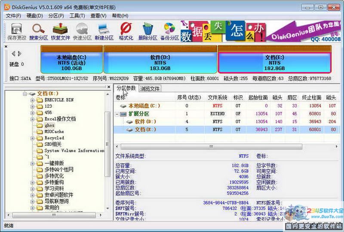Click the 新建分区 (New Partition) toolbar icon
Viewport: 344px width, 232px height.
[x=104, y=31]
